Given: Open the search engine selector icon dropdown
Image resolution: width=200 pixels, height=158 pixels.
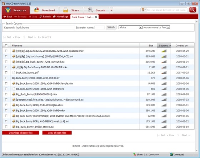Looking at the screenshot, I should tap(144, 10).
